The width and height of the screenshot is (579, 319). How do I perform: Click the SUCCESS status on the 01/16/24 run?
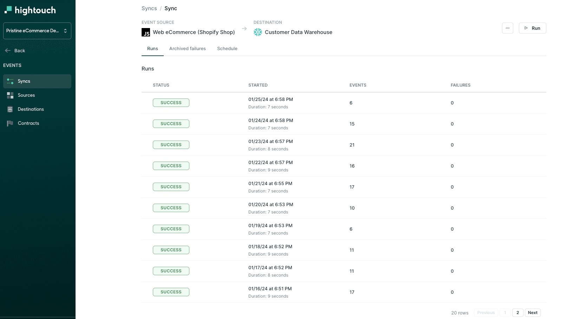pos(171,292)
